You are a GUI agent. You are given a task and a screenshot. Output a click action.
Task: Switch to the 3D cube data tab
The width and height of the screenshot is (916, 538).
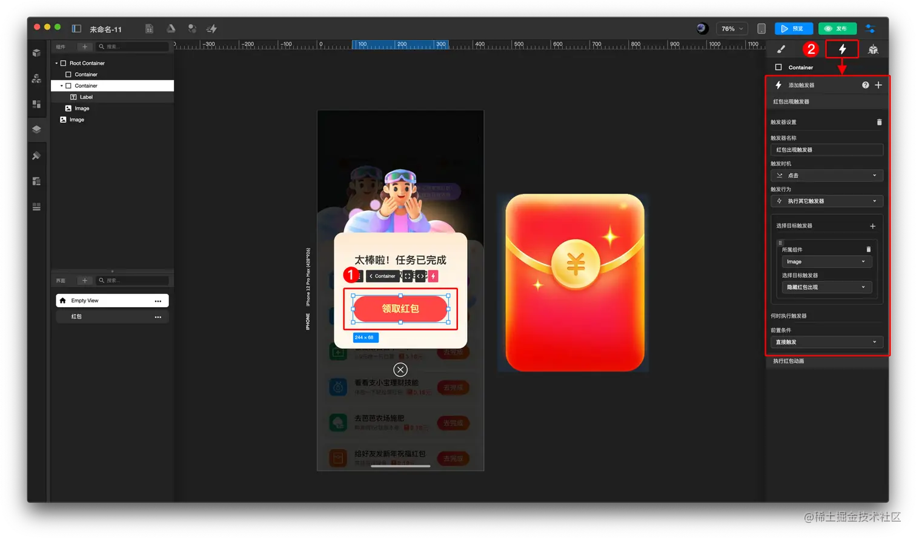coord(873,49)
